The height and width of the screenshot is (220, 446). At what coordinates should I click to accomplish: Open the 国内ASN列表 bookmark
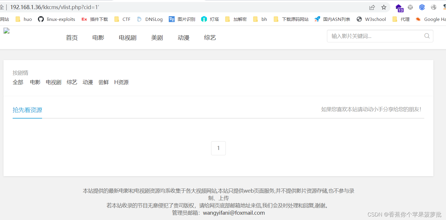pyautogui.click(x=336, y=19)
